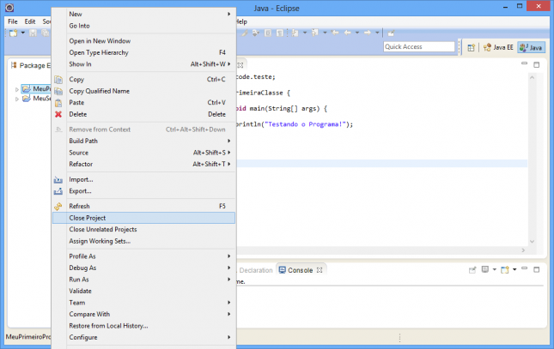Select Restore from Local History entry
Viewport: 554px width, 349px height.
(x=143, y=326)
